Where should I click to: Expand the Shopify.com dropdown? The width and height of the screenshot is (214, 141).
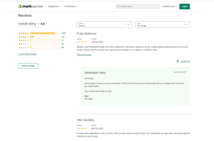(x=170, y=6)
